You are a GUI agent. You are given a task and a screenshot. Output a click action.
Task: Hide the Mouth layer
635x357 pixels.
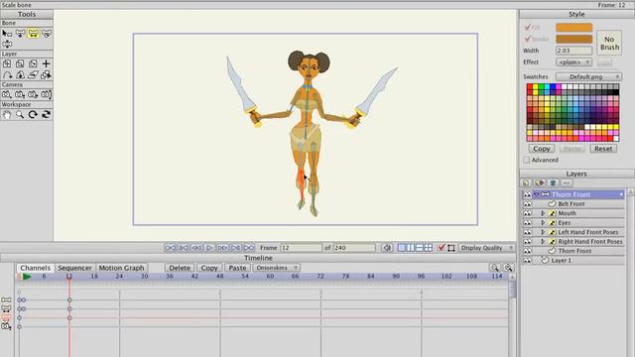527,213
